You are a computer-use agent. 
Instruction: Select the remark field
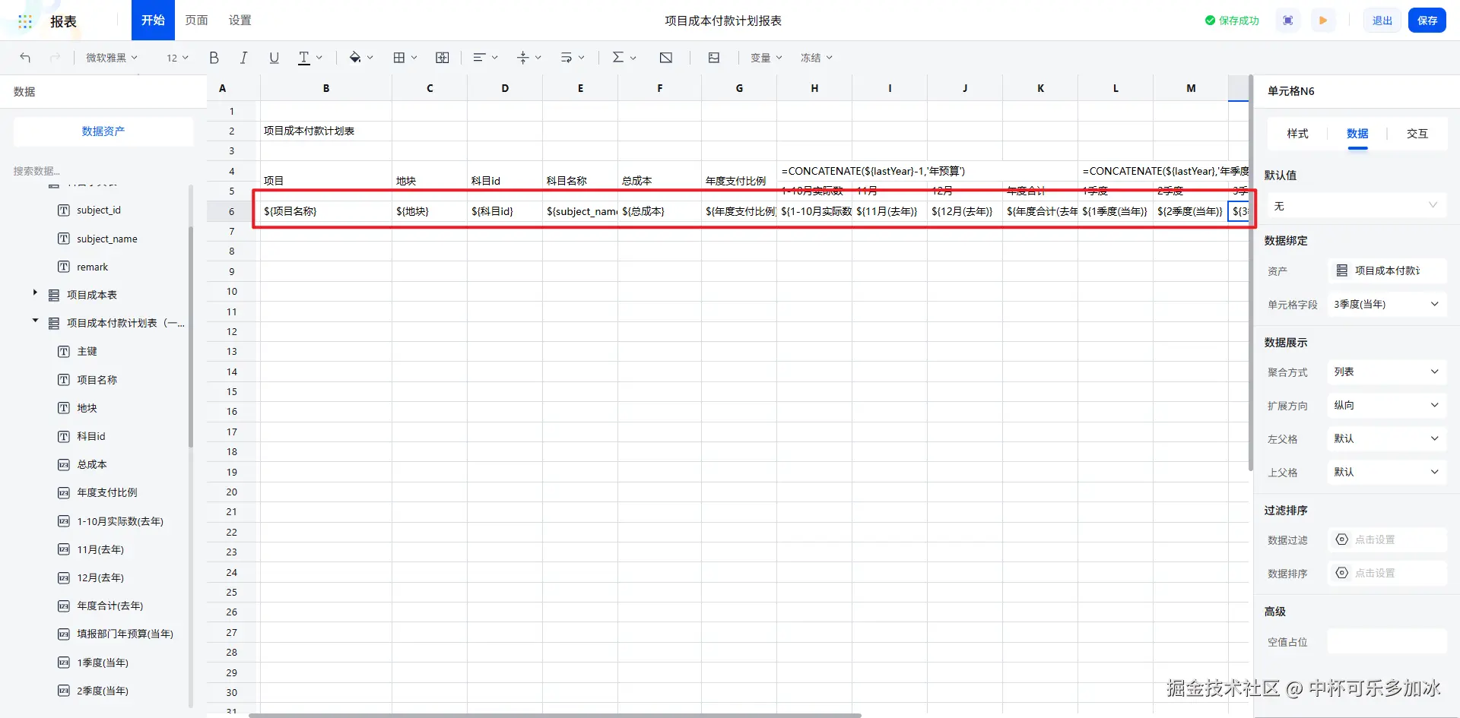coord(92,267)
